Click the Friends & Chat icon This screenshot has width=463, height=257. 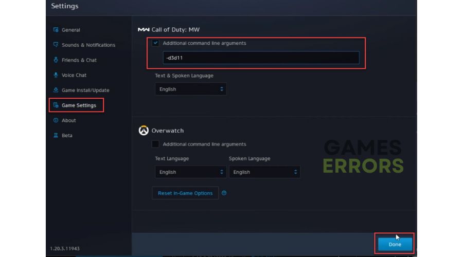click(x=56, y=60)
